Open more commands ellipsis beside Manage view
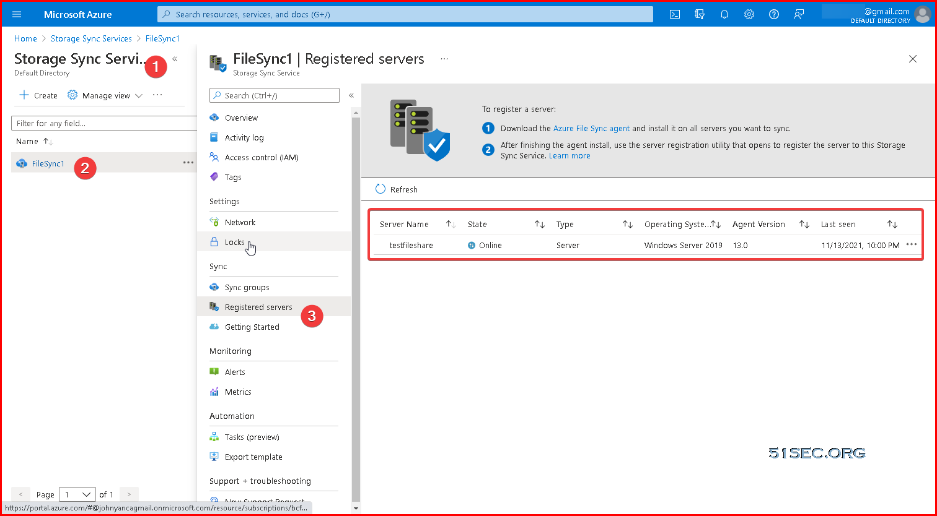This screenshot has width=937, height=516. point(157,95)
